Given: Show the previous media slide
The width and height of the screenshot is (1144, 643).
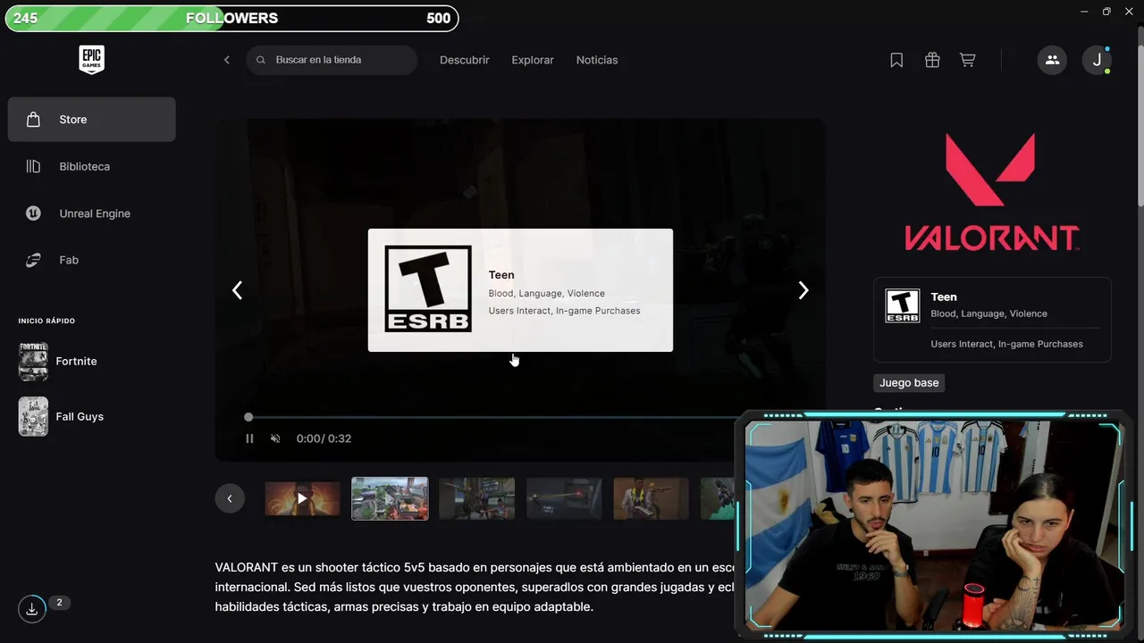Looking at the screenshot, I should point(237,290).
